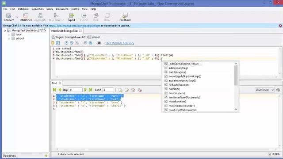Select MongoTest (localhost:27017) connection
Screen dimensions: 283x159
pyautogui.click(x=28, y=30)
